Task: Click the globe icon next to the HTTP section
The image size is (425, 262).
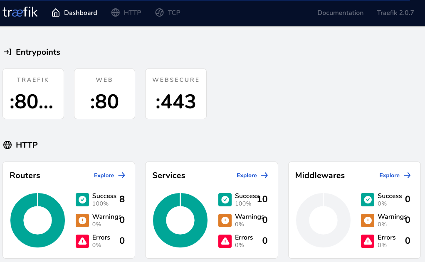Action: coord(7,145)
